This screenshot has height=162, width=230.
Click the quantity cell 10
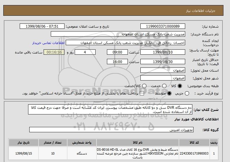tap(53, 153)
